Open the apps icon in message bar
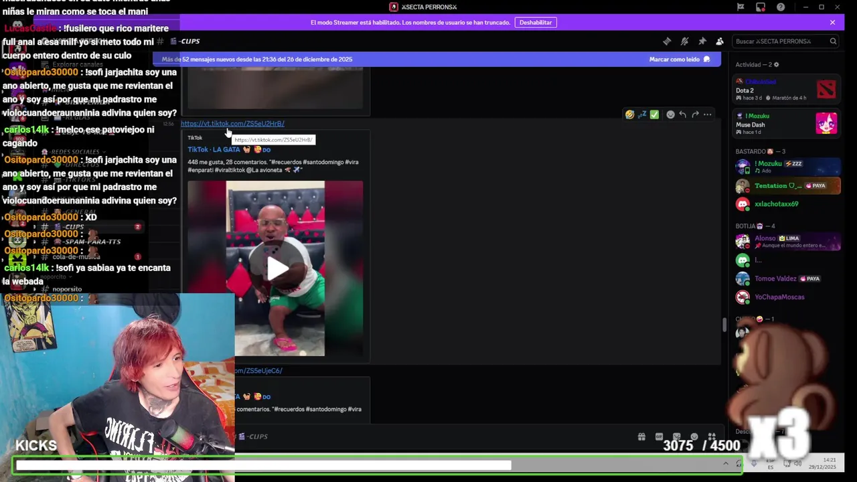Viewport: 857px width, 482px height. (712, 437)
